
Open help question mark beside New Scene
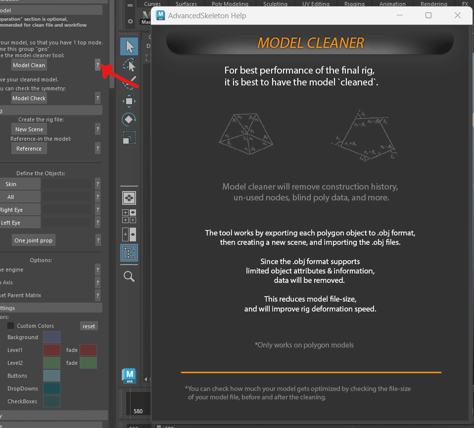97,129
